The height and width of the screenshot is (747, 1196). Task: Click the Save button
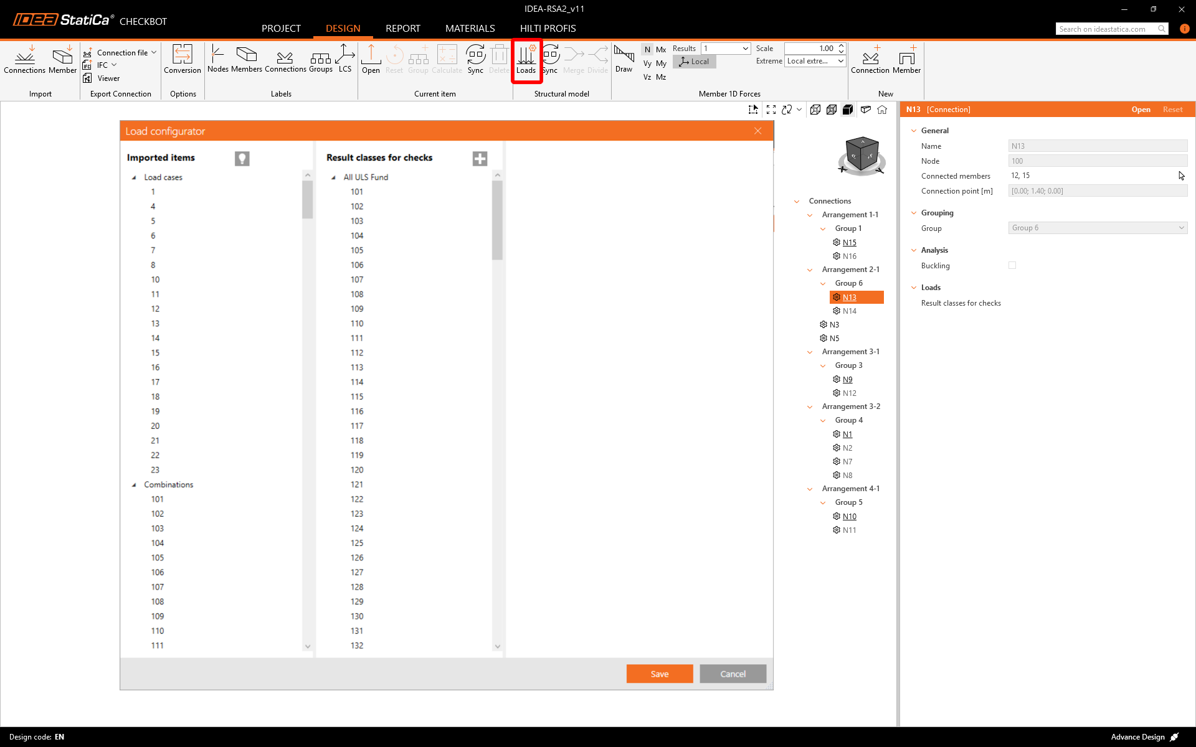(659, 674)
